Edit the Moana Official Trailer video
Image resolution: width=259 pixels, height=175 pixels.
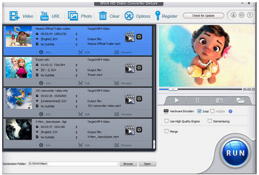(84, 52)
